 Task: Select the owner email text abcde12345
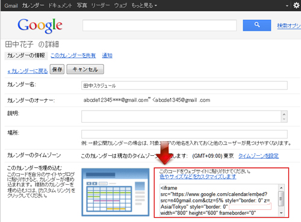(147, 100)
